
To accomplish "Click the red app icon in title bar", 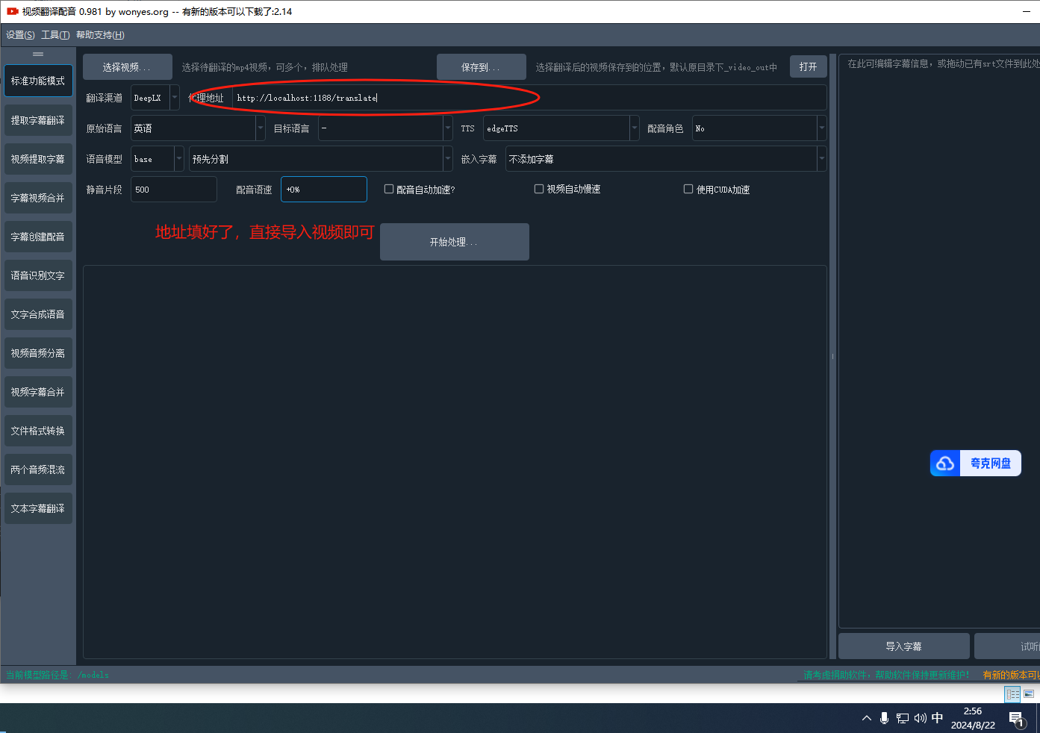I will coord(13,11).
